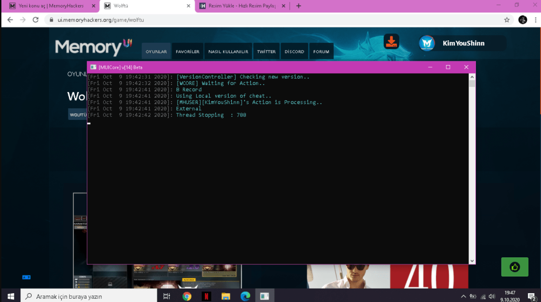
Task: Close the Yeni konu aç tab
Action: click(x=93, y=6)
